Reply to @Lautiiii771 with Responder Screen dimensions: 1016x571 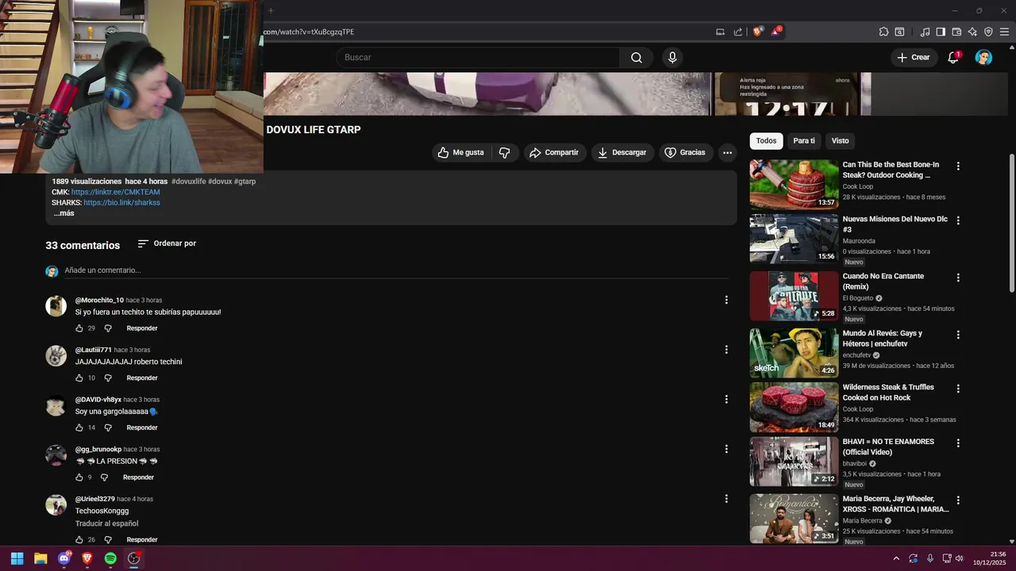tap(142, 378)
